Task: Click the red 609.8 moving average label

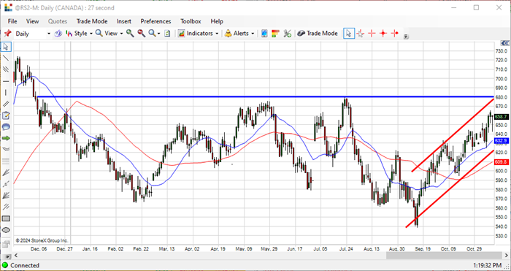Action: tap(501, 161)
